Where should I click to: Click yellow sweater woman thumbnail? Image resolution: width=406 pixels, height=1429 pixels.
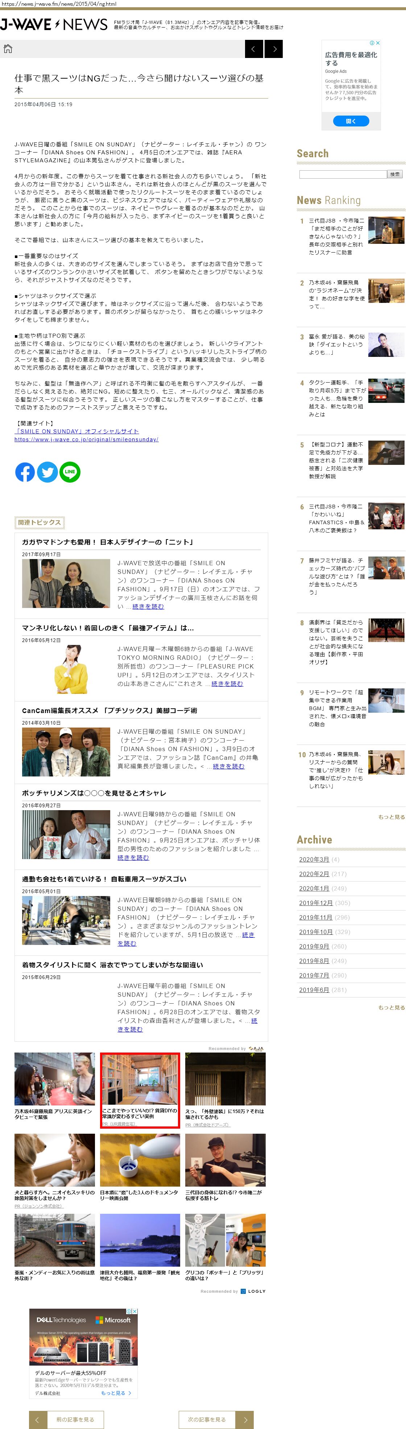point(66,669)
